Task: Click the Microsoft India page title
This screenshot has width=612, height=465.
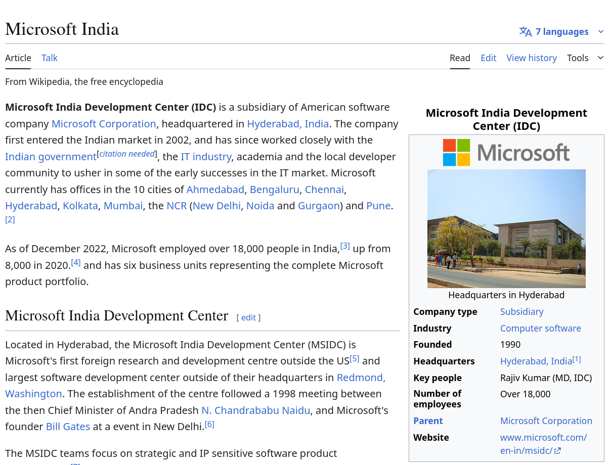Action: coord(62,29)
